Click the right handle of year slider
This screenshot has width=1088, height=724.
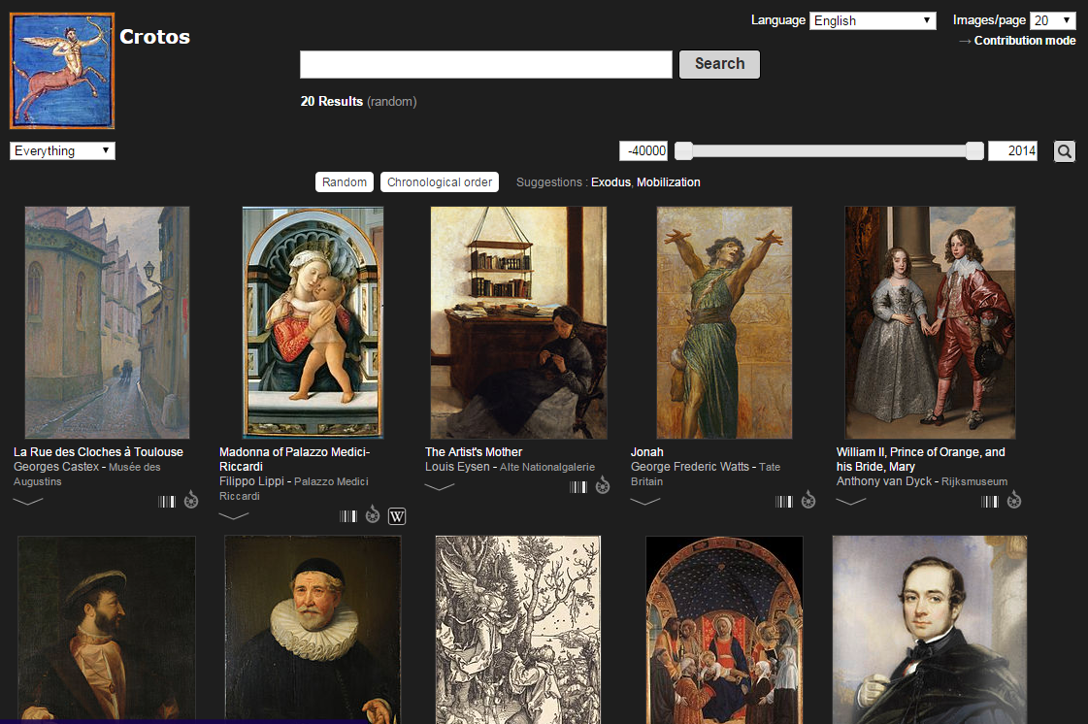point(974,150)
